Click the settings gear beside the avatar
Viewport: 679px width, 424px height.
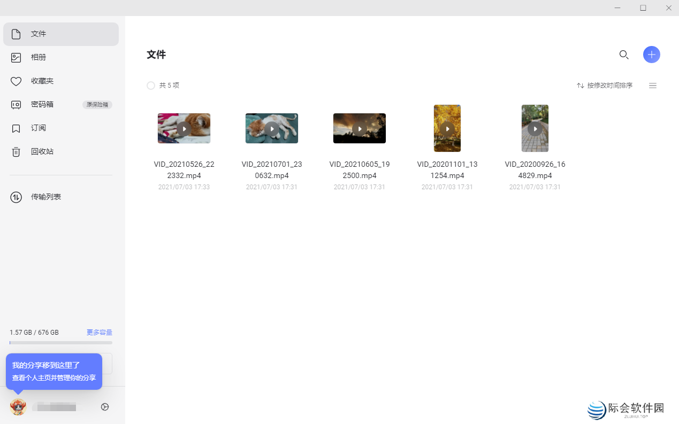[x=105, y=407]
